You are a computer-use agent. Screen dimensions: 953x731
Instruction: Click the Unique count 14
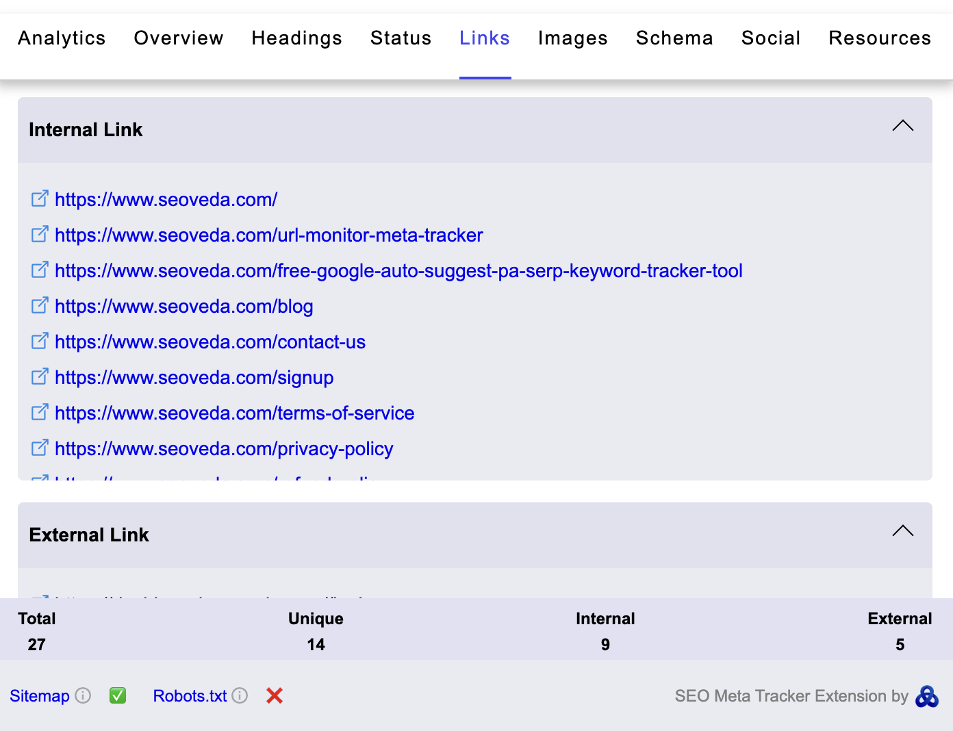[x=316, y=645]
